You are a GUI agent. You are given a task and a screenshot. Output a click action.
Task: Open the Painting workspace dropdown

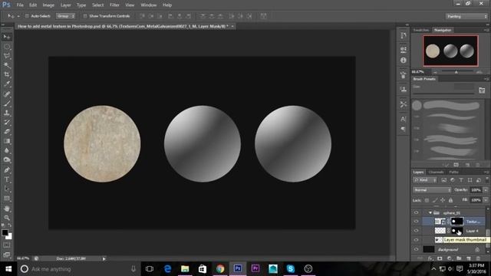pos(466,16)
